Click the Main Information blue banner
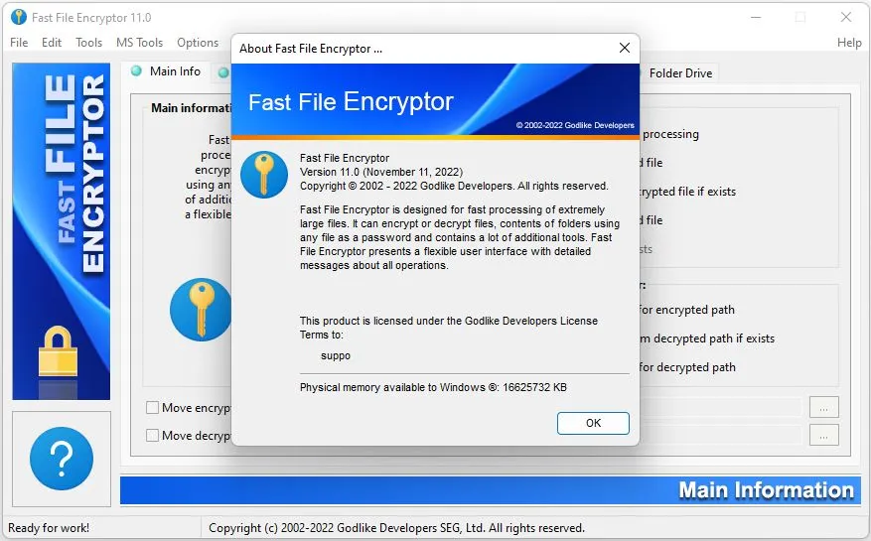871x541 pixels. 491,490
